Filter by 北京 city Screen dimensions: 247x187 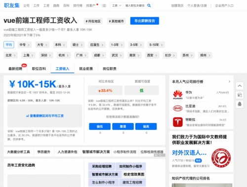pyautogui.click(x=10, y=55)
